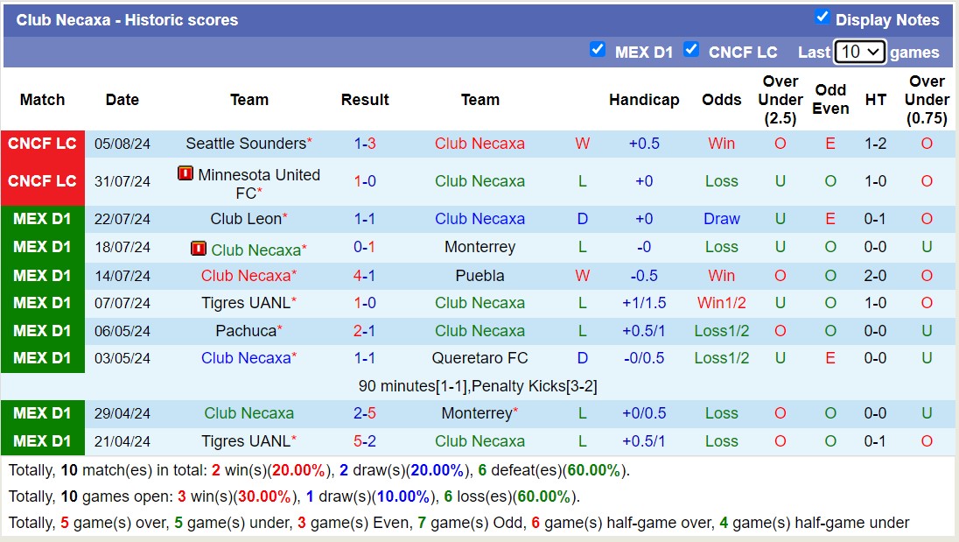
Task: Open the Last games count dropdown
Action: click(861, 51)
